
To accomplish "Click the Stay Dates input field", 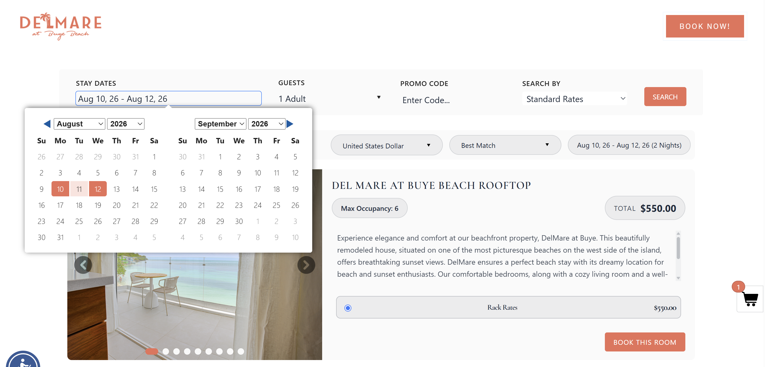I will [168, 99].
